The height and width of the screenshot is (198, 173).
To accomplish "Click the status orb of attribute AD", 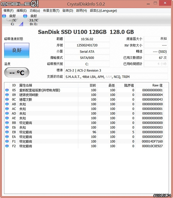I will [7, 114].
